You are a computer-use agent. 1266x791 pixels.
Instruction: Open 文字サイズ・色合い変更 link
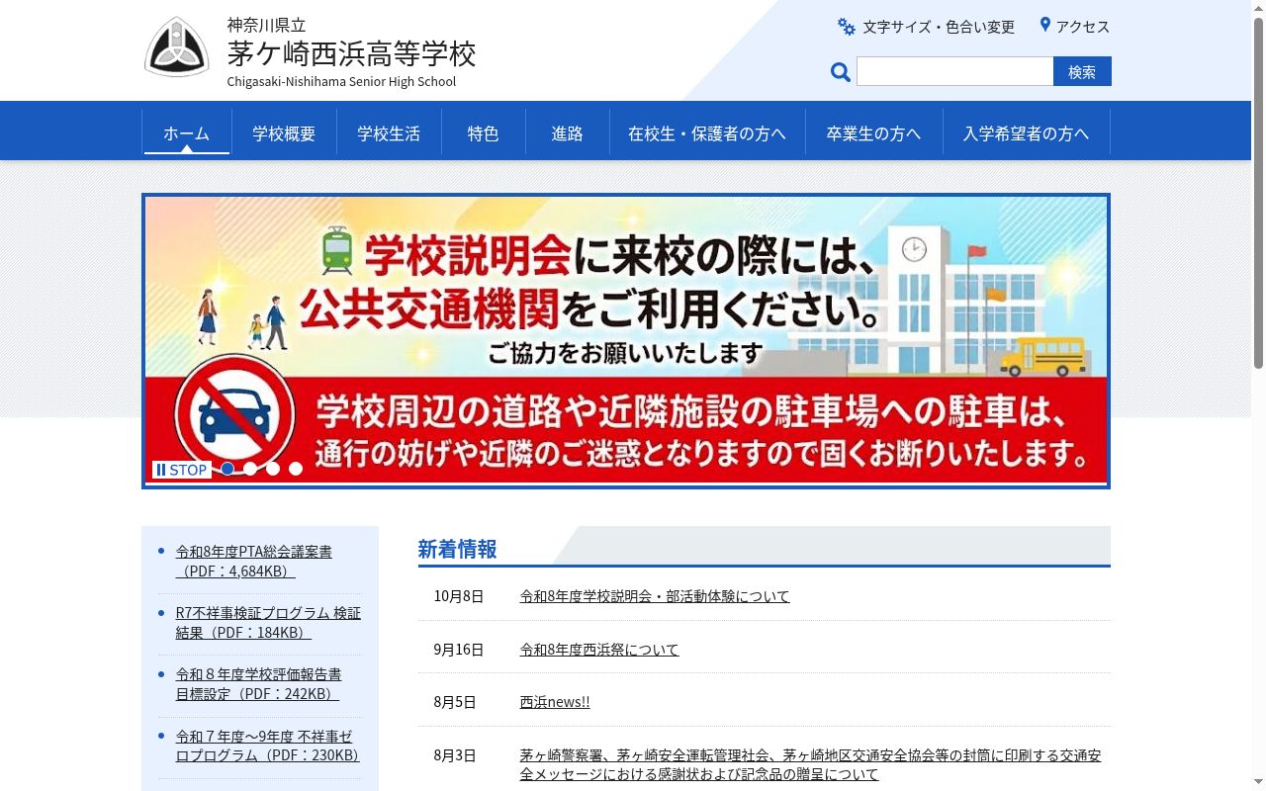(939, 27)
